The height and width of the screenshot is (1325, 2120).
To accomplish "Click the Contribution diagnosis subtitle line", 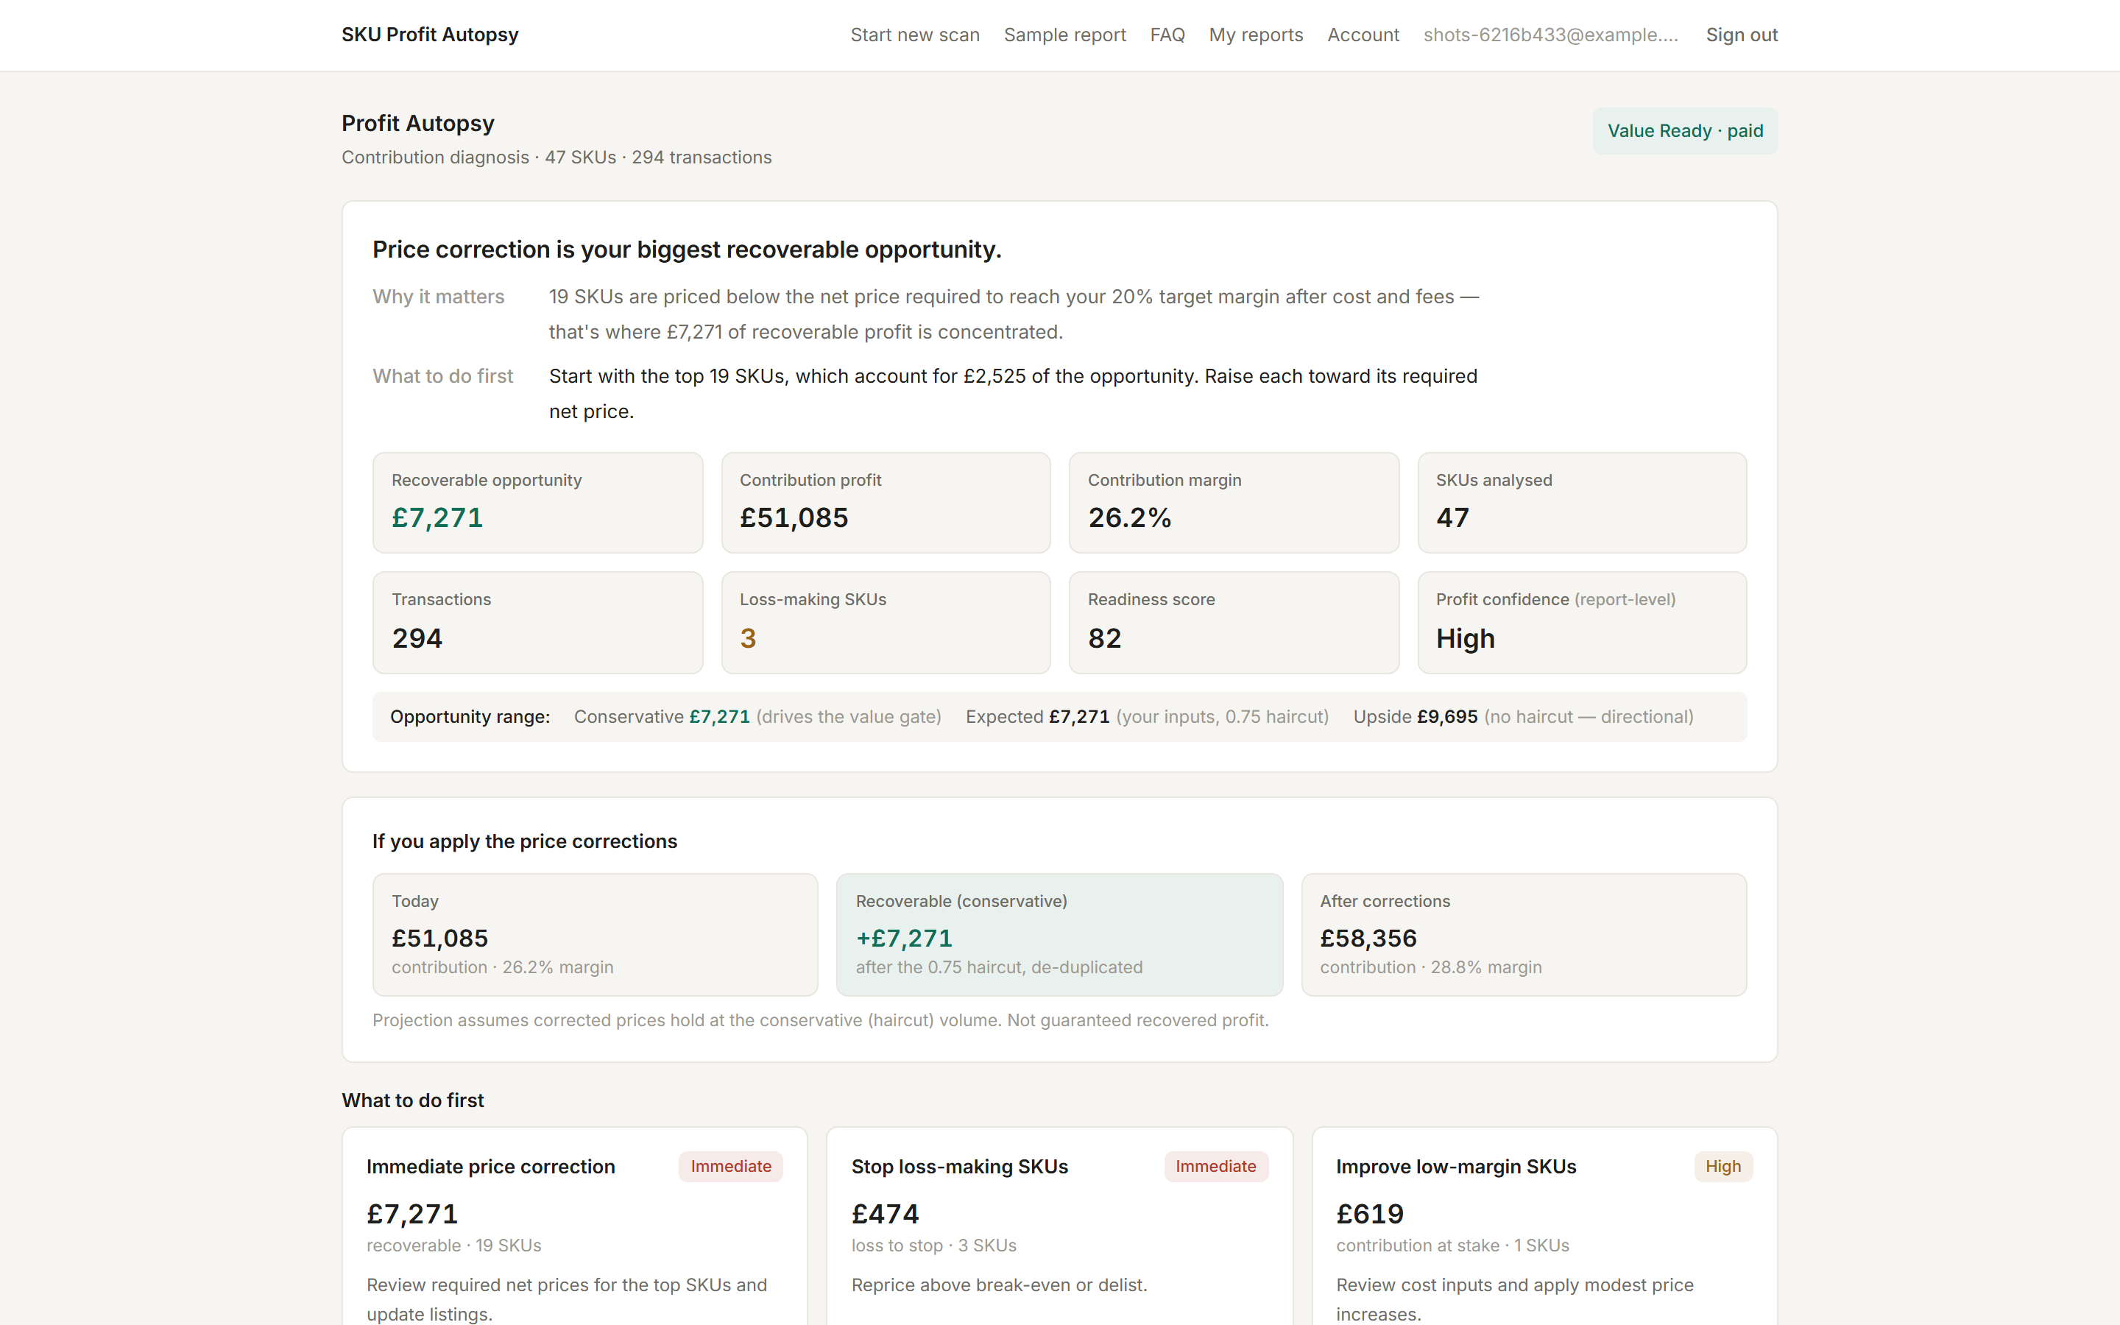I will (556, 158).
